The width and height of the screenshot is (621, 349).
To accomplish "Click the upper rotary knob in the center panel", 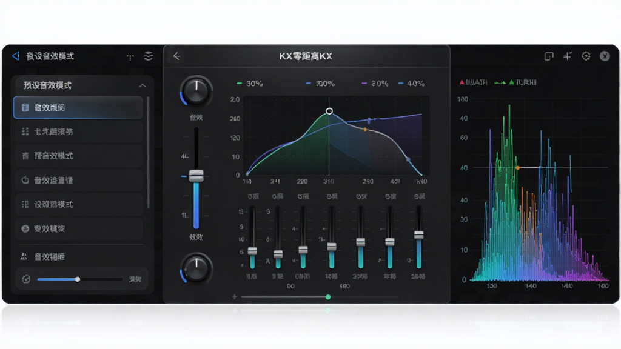I will point(196,91).
